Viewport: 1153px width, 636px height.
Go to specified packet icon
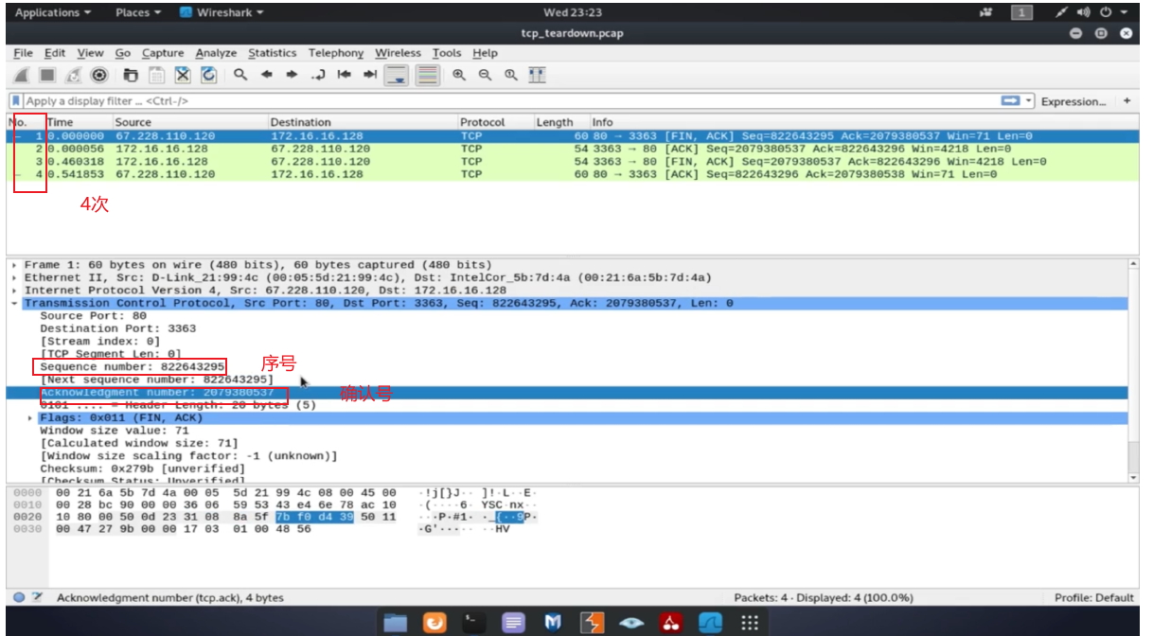point(319,75)
